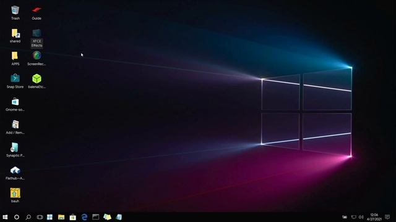Open the taskbar search magnifier
The image size is (396, 222).
tap(28, 217)
